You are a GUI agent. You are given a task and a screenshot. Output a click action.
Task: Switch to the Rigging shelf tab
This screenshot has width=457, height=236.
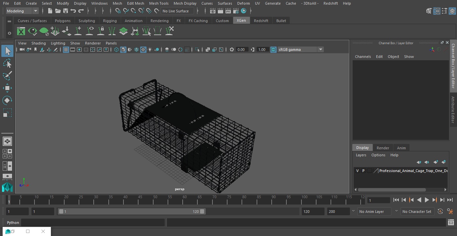110,21
